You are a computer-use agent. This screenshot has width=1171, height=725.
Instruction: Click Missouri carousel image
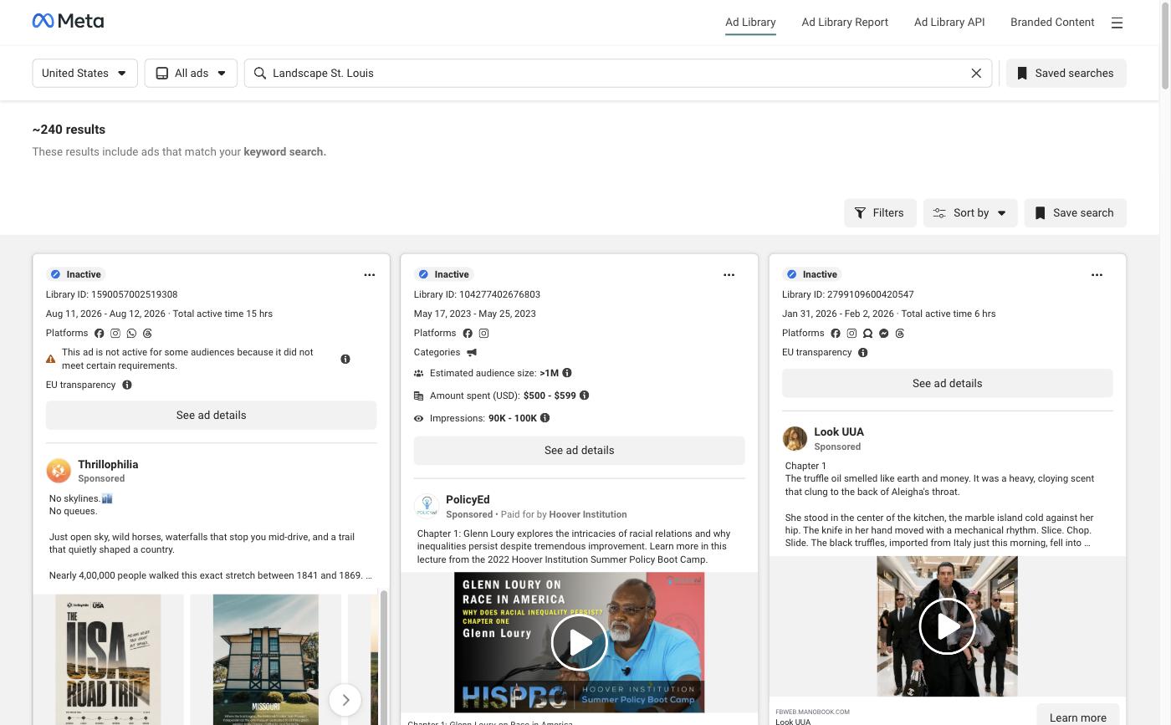click(265, 660)
